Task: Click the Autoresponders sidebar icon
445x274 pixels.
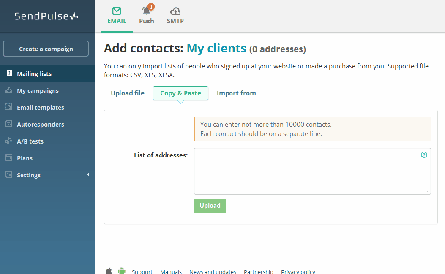Action: coord(9,124)
